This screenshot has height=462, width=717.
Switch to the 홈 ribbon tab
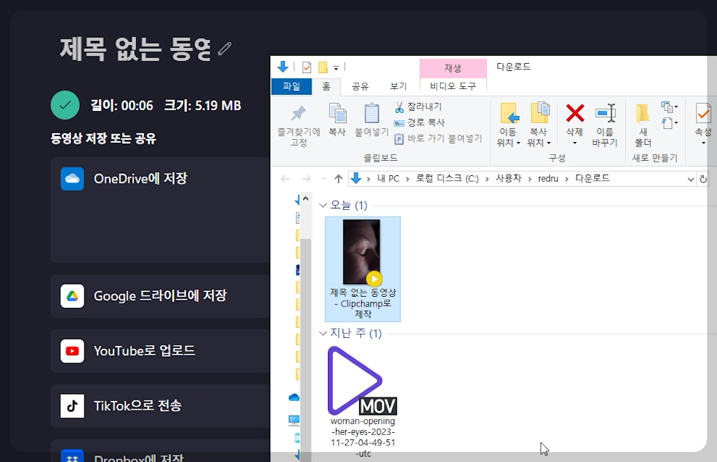click(x=326, y=86)
